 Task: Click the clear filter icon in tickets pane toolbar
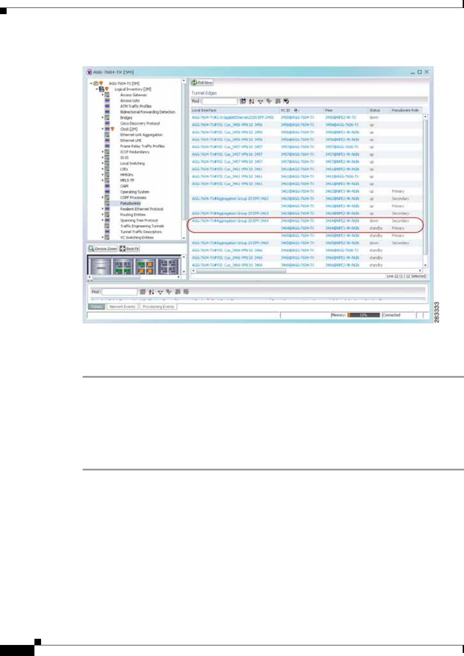tap(169, 292)
